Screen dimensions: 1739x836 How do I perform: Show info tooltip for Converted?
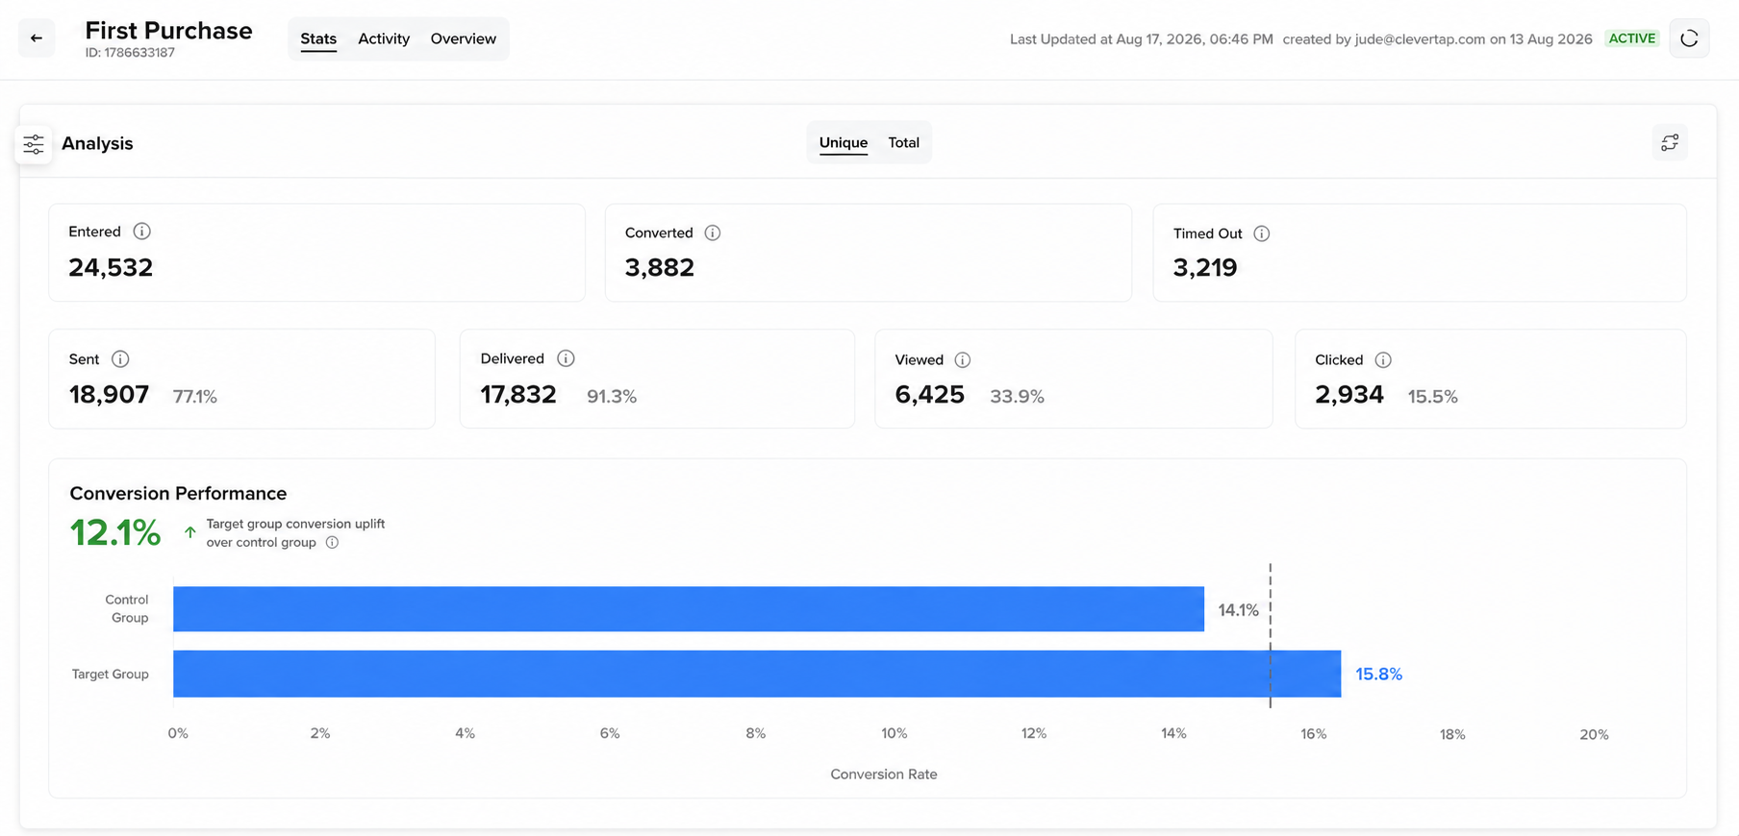point(713,233)
